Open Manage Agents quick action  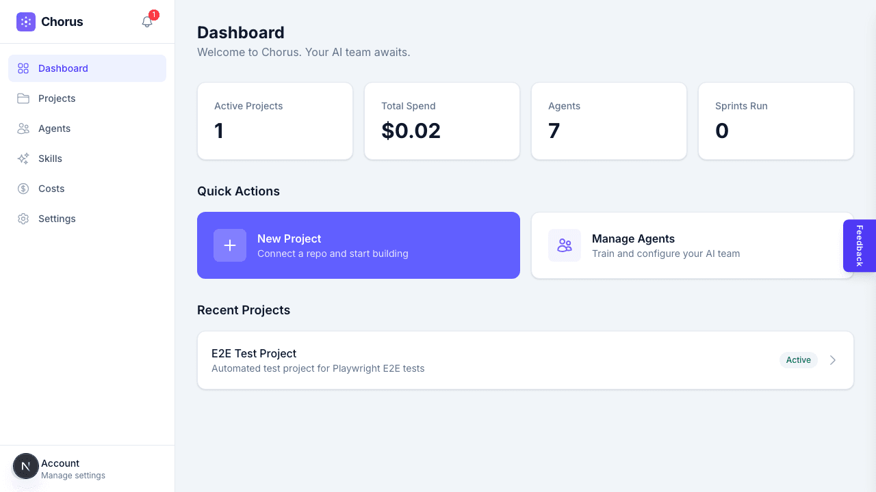click(693, 245)
